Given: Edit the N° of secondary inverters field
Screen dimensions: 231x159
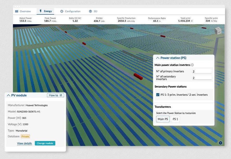Looking at the screenshot, I should point(202,78).
